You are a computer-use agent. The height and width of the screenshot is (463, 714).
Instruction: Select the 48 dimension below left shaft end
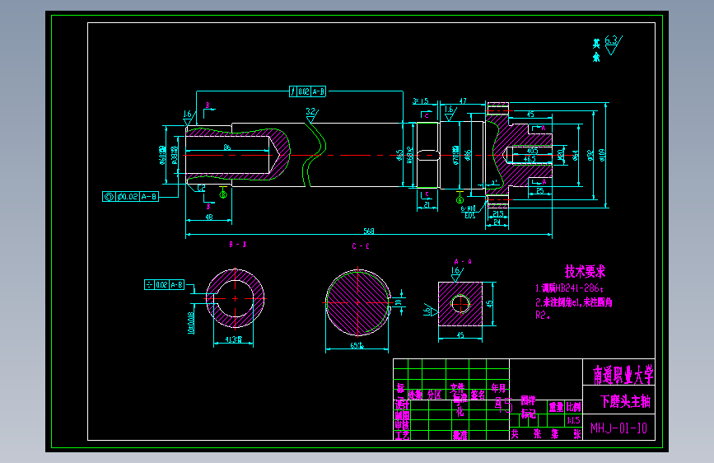[x=209, y=217]
